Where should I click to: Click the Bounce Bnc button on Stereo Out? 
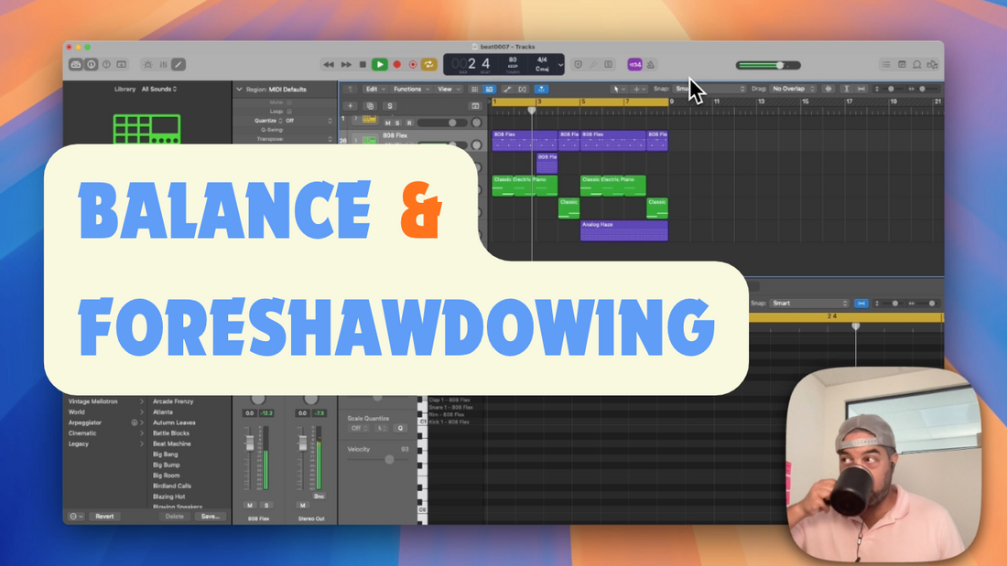[319, 497]
